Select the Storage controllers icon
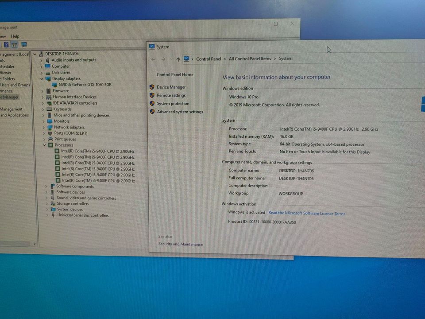Viewport: 425px width, 319px height. pos(53,204)
